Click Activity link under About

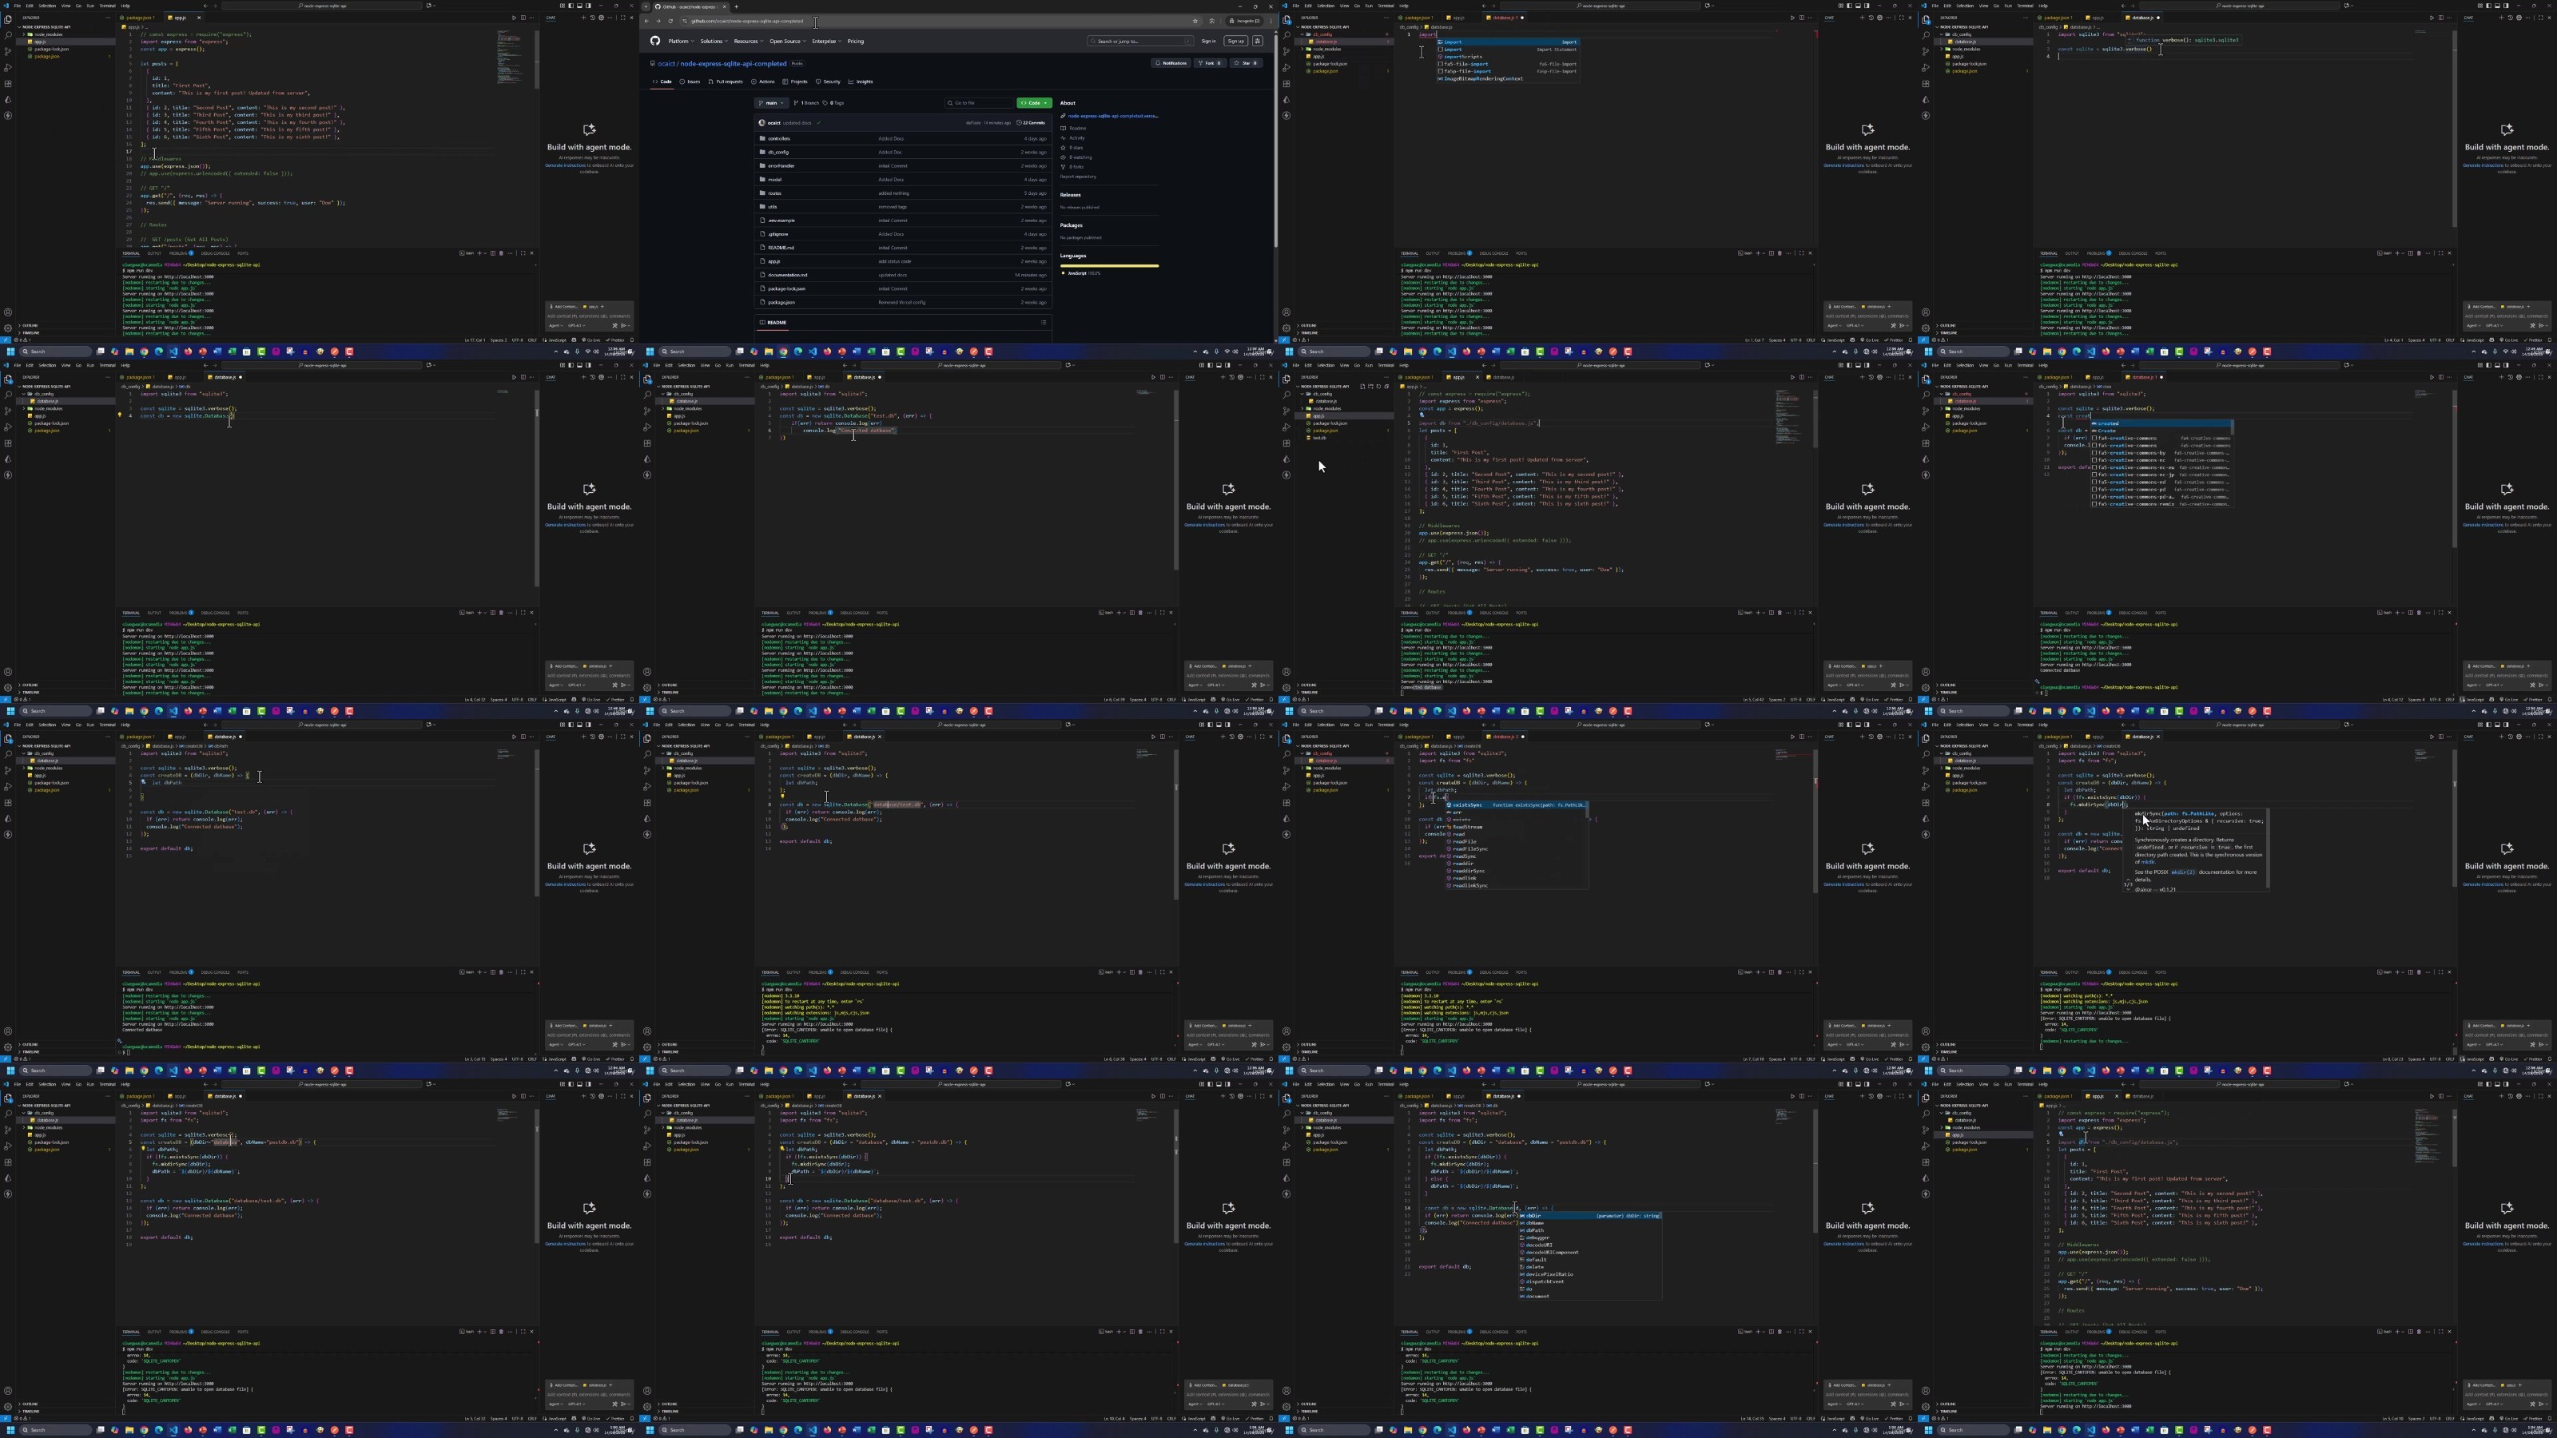point(1077,138)
